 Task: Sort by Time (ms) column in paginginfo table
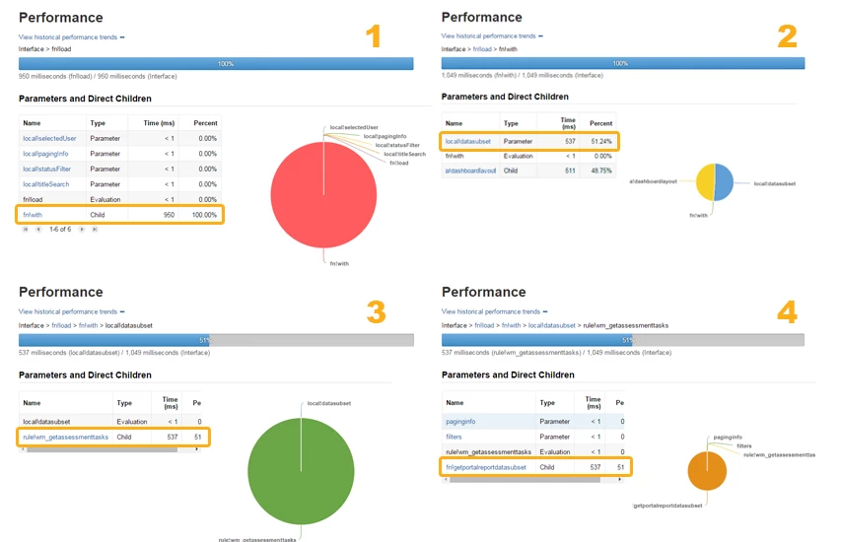click(593, 403)
